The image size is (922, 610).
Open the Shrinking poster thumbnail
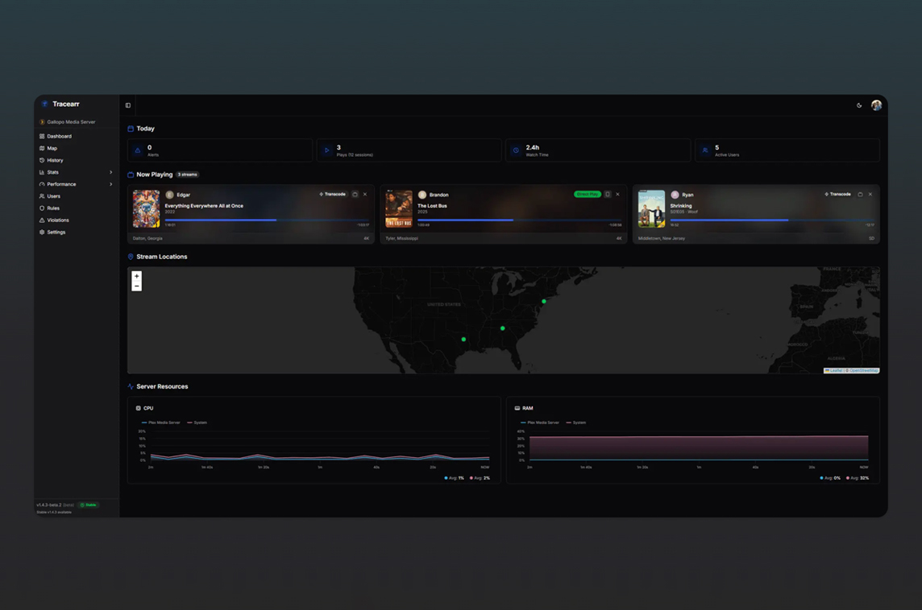click(651, 209)
